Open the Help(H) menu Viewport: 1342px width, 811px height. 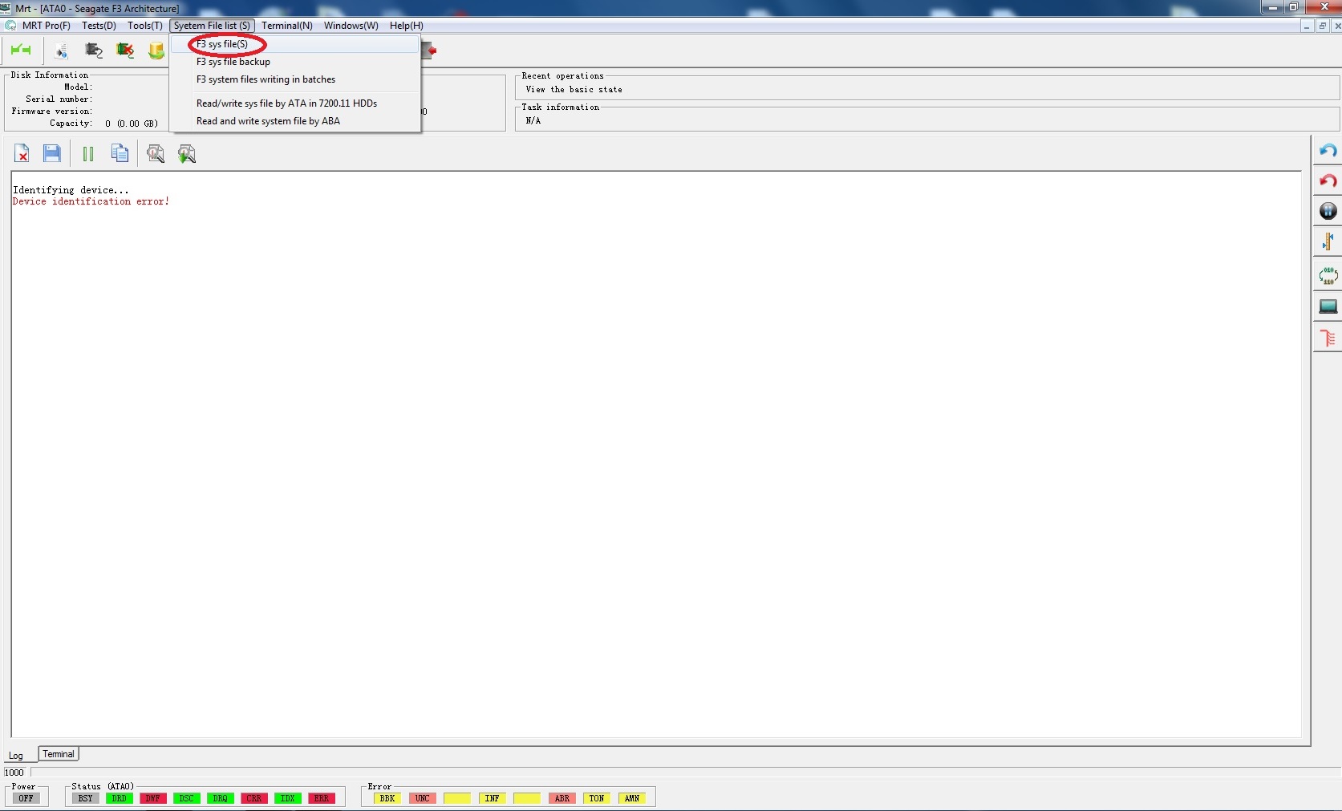[407, 26]
